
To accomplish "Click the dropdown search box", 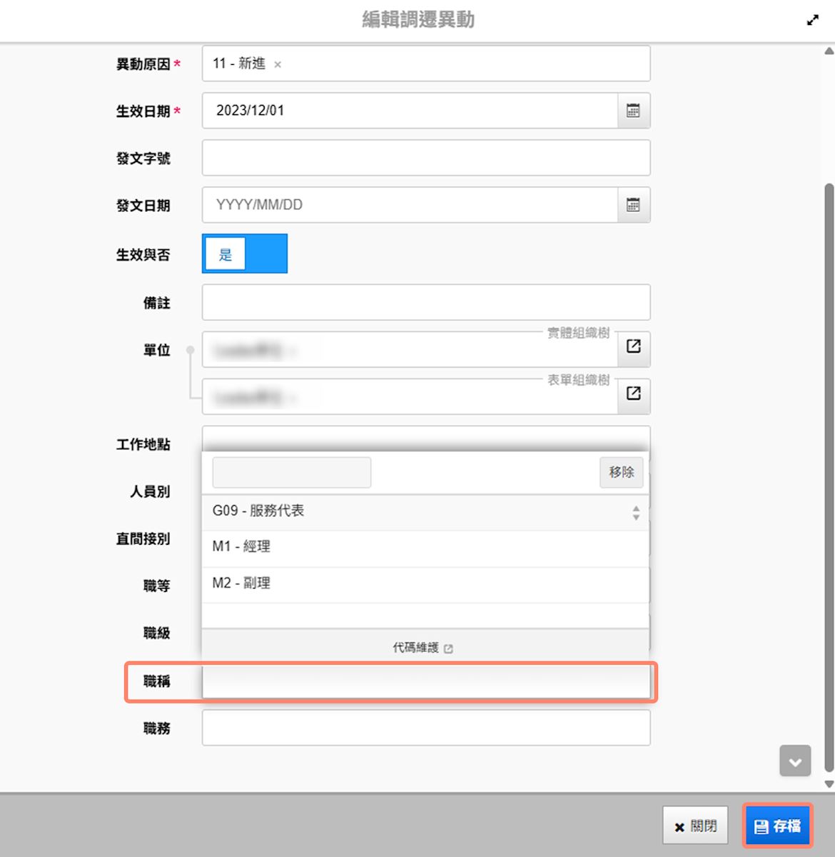I will [x=291, y=472].
